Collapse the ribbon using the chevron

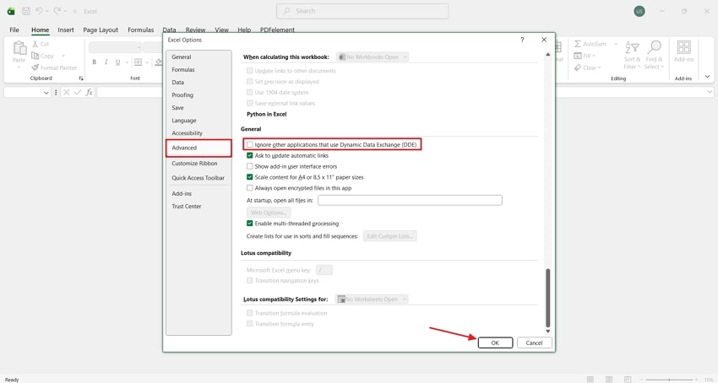tap(708, 77)
